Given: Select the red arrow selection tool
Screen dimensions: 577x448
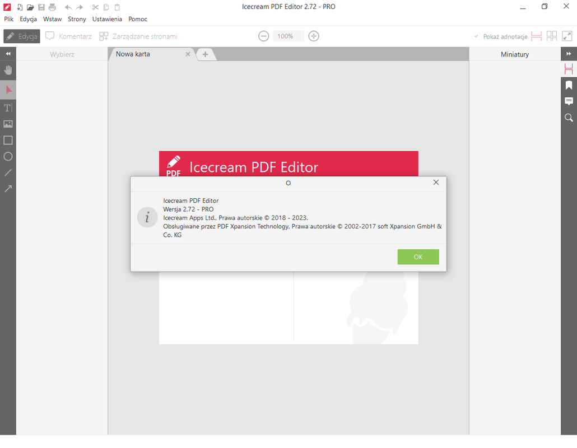Looking at the screenshot, I should tap(8, 90).
